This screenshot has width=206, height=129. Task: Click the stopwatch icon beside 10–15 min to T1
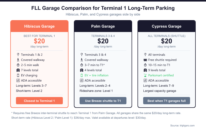point(145,65)
